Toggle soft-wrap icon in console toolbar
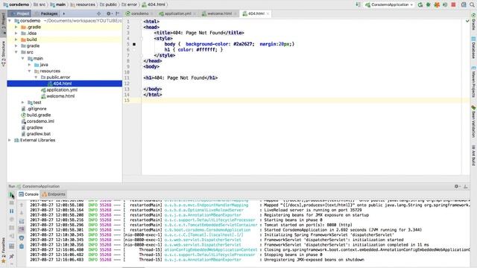Image resolution: width=477 pixels, height=268 pixels. tap(22, 222)
